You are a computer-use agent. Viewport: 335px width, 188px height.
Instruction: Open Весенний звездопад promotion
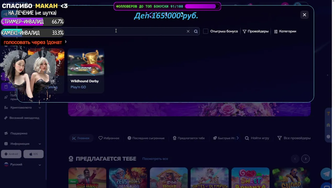pyautogui.click(x=24, y=118)
